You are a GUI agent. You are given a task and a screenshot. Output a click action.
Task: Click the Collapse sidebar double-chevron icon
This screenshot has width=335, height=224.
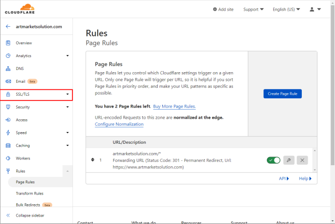(8, 215)
